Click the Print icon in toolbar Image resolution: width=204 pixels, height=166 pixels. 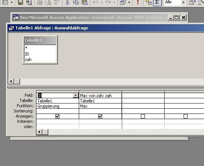coord(39,2)
